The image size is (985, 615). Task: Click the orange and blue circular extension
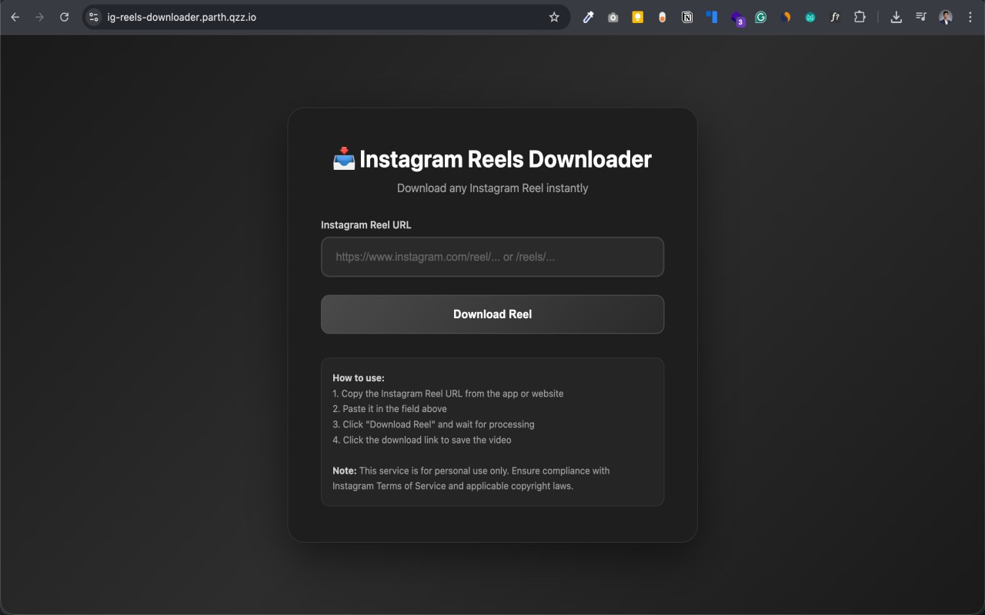pos(786,17)
